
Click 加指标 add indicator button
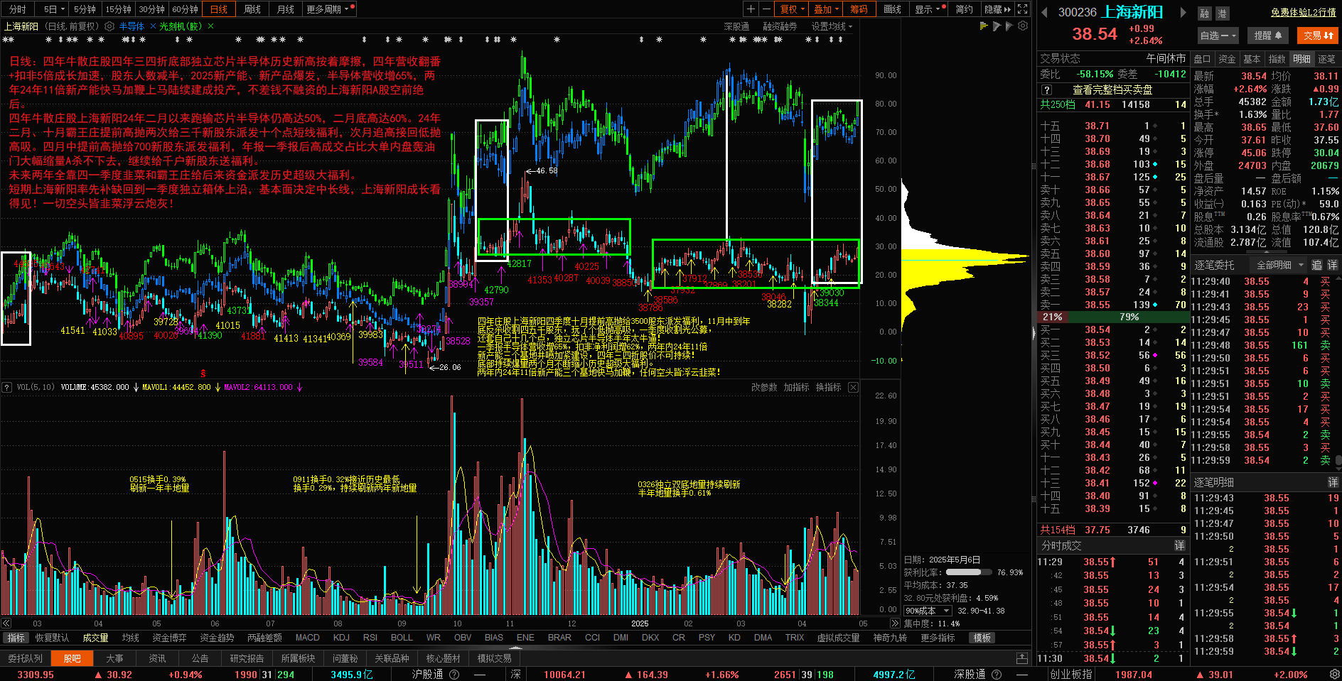coord(796,387)
